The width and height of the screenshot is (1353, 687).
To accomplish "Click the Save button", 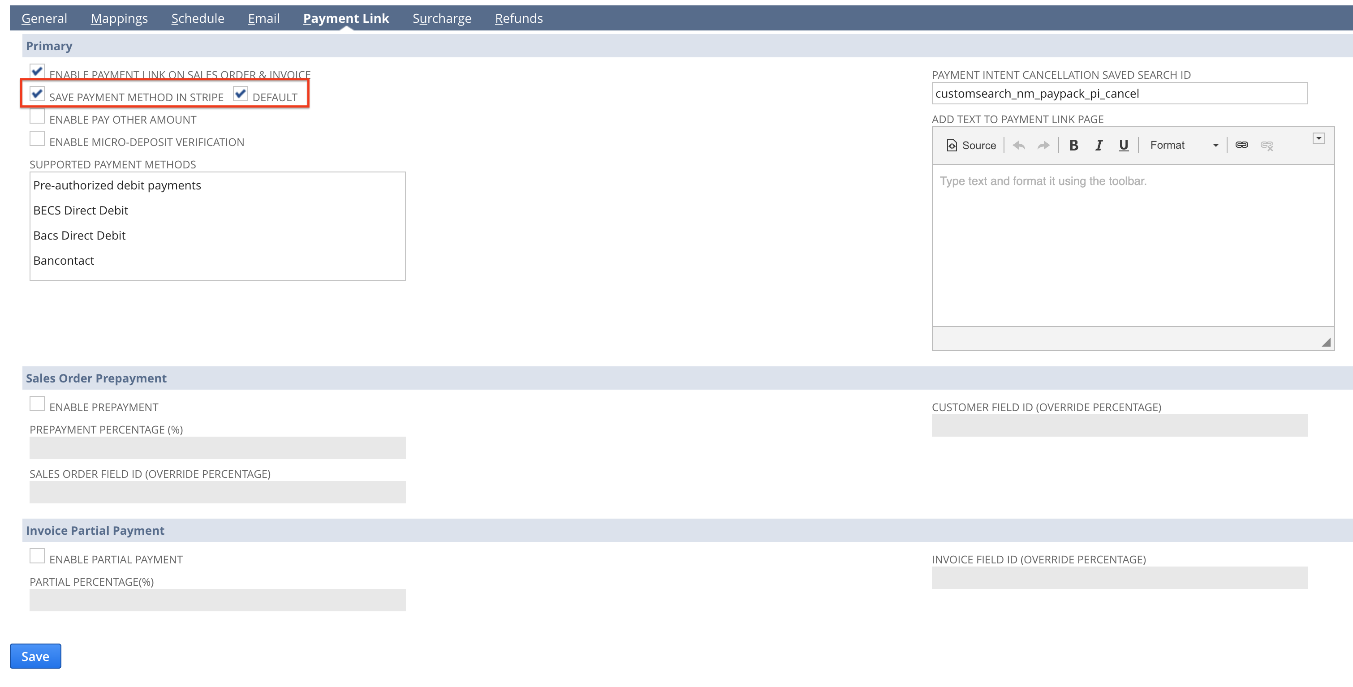I will [x=35, y=656].
